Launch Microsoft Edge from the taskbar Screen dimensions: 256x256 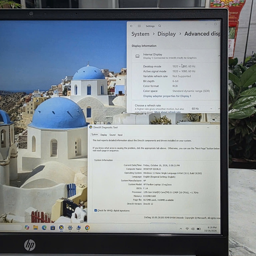coord(44,228)
